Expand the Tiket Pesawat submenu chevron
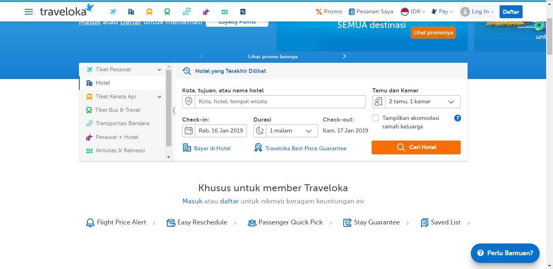The image size is (553, 269). click(x=159, y=69)
